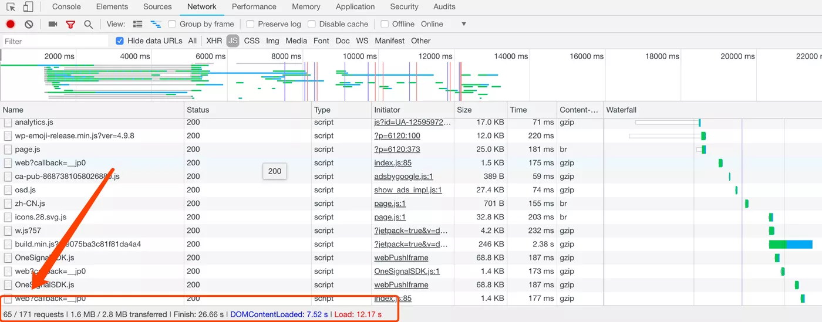Filter requests by Img
Screen dimensions: 822x322
click(272, 41)
